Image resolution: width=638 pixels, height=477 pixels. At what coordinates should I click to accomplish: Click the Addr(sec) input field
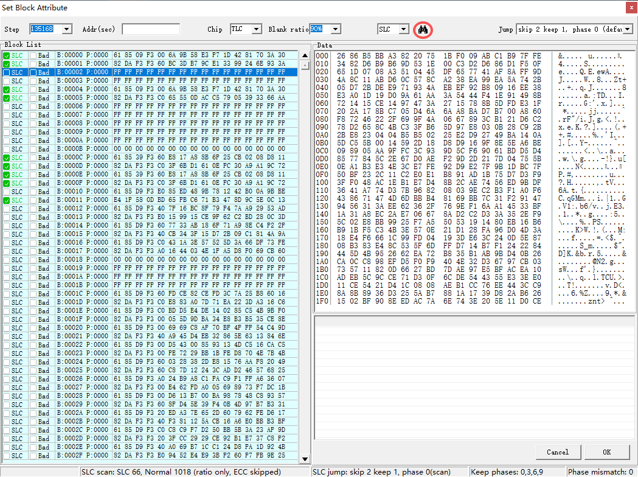[151, 29]
